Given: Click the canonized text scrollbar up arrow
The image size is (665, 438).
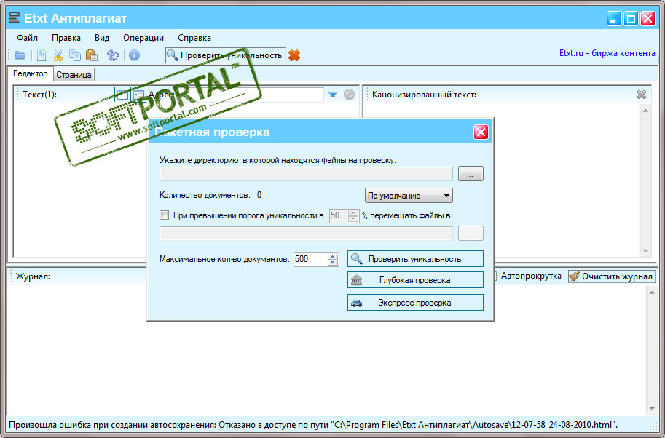Looking at the screenshot, I should [645, 111].
